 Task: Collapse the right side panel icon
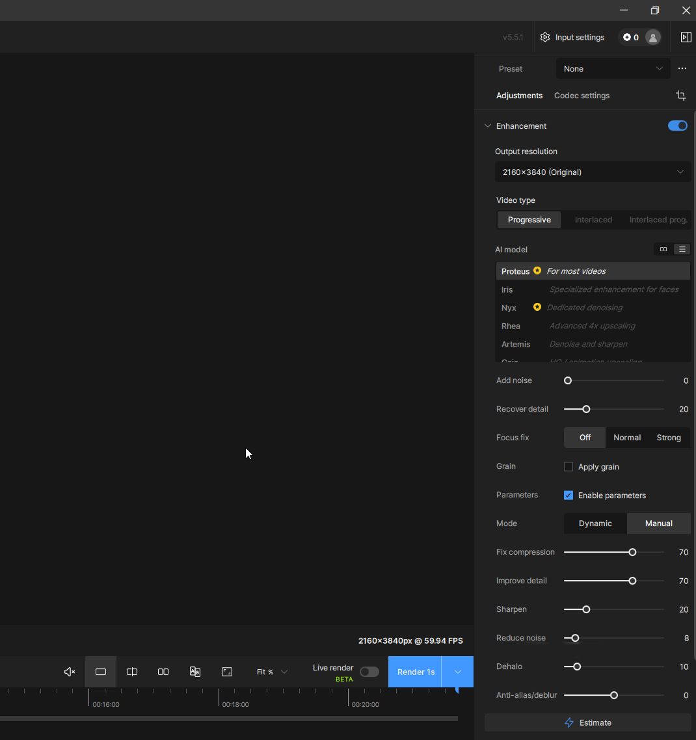686,37
